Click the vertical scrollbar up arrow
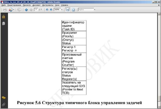Viewport: 161px width, 109px height. [159, 14]
